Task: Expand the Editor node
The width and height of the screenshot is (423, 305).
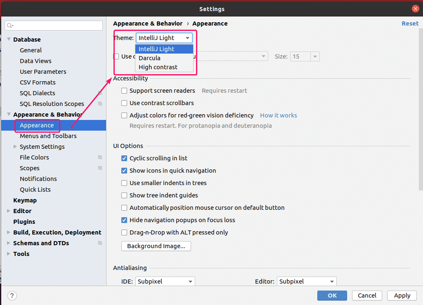Action: pos(9,211)
